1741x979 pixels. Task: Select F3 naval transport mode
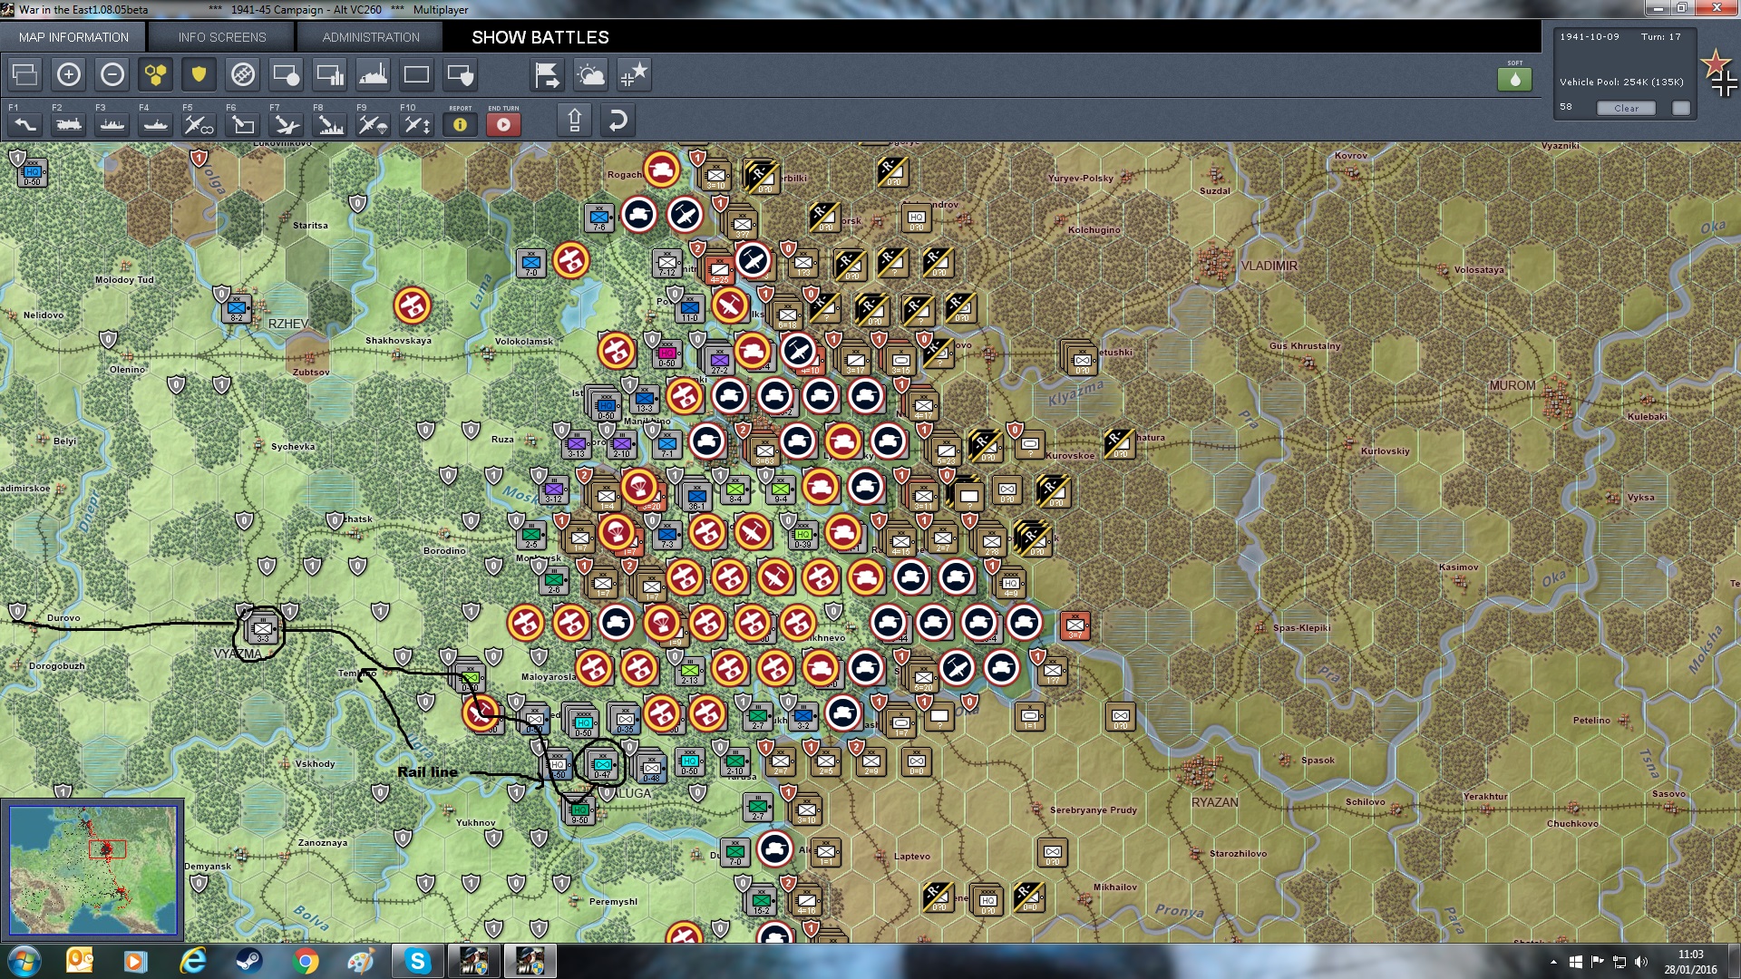click(112, 124)
